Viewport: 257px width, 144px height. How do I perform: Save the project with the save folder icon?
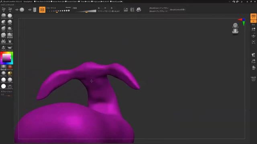(x=10, y=10)
